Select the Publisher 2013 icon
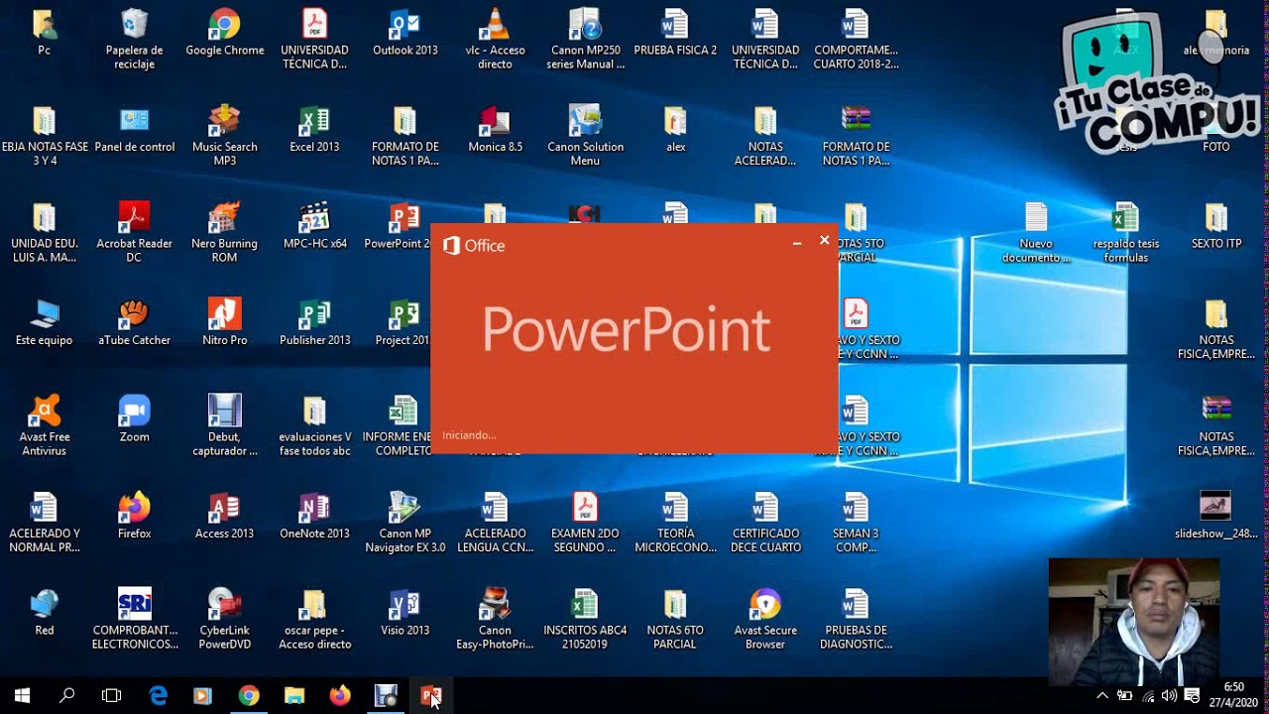The image size is (1269, 714). tap(314, 322)
